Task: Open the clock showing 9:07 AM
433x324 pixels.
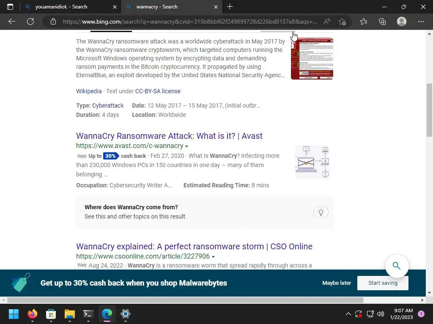Action: point(402,314)
